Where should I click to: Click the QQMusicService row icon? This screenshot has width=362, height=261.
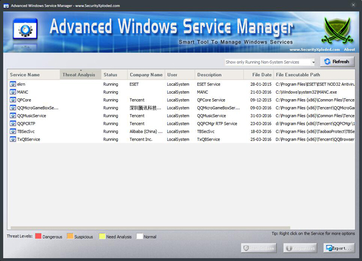[13, 115]
